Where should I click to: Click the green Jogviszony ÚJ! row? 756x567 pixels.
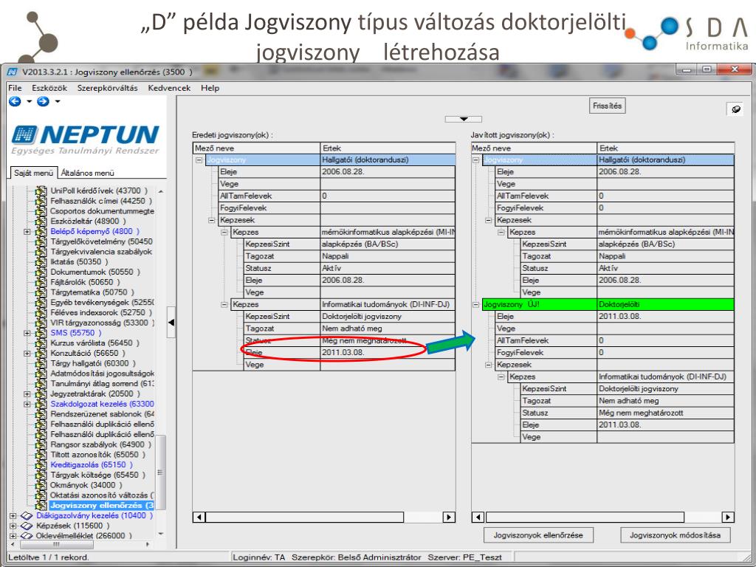(608, 305)
